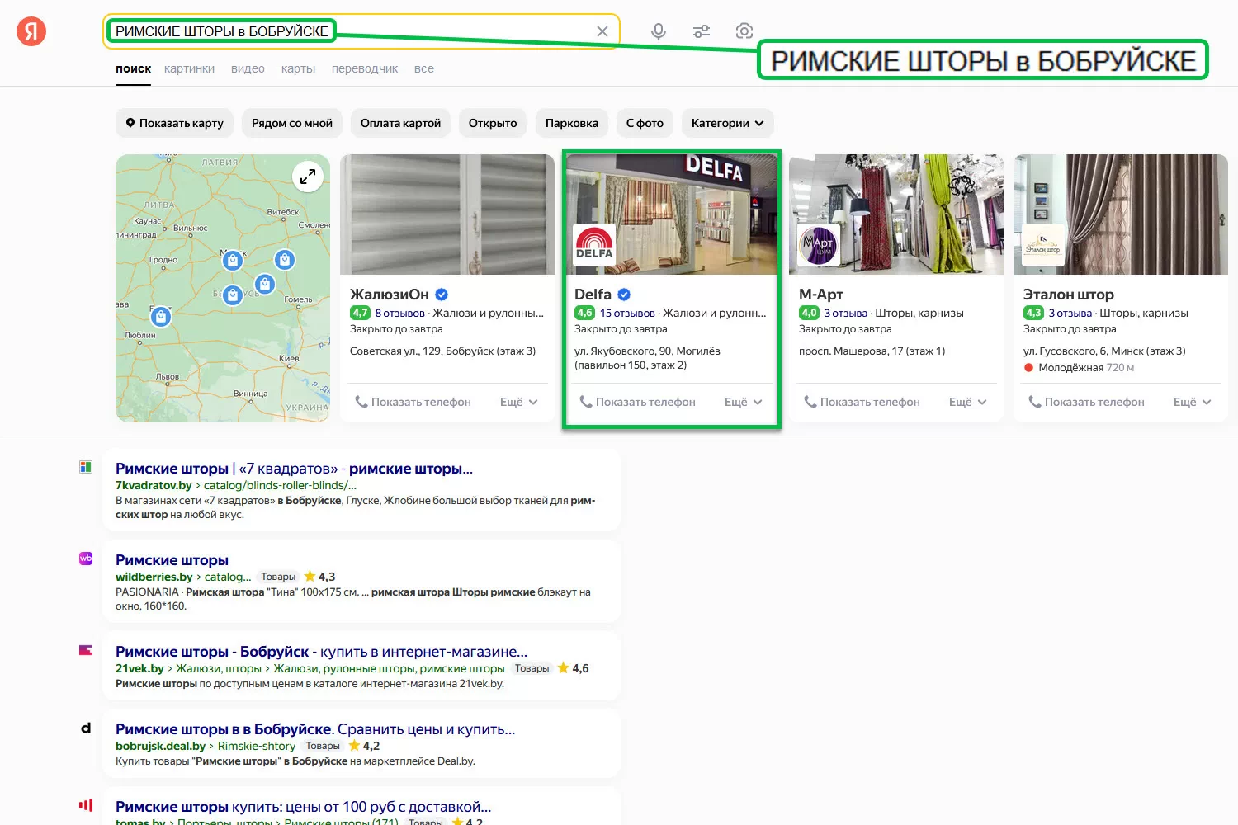Open Delfa 15 отзывов reviews link
Image resolution: width=1238 pixels, height=825 pixels.
click(x=627, y=313)
